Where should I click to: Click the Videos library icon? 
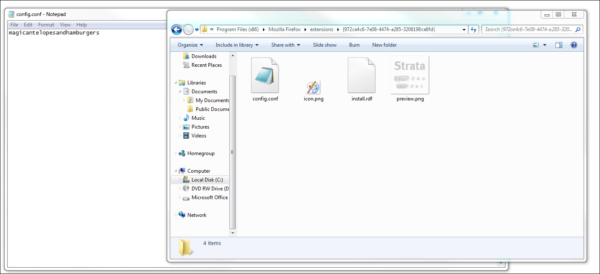pos(186,136)
